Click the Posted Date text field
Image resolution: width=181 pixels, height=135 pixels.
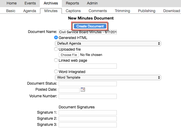tap(69, 90)
